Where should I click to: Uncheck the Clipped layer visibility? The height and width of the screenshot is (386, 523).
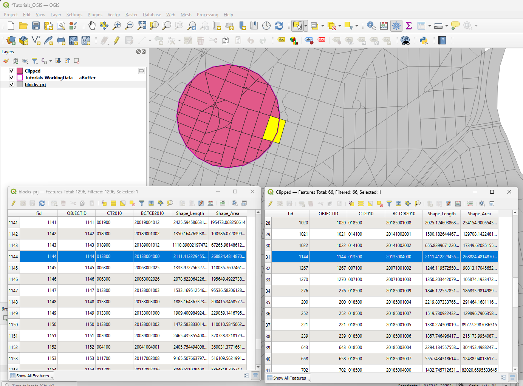click(12, 71)
